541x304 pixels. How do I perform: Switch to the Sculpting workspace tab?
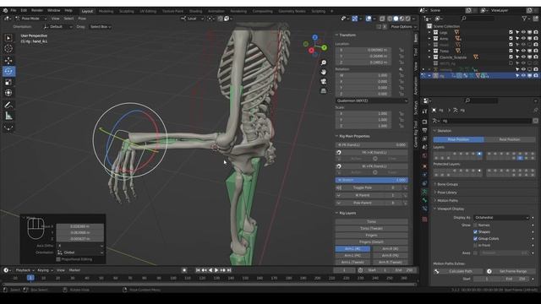[x=126, y=11]
